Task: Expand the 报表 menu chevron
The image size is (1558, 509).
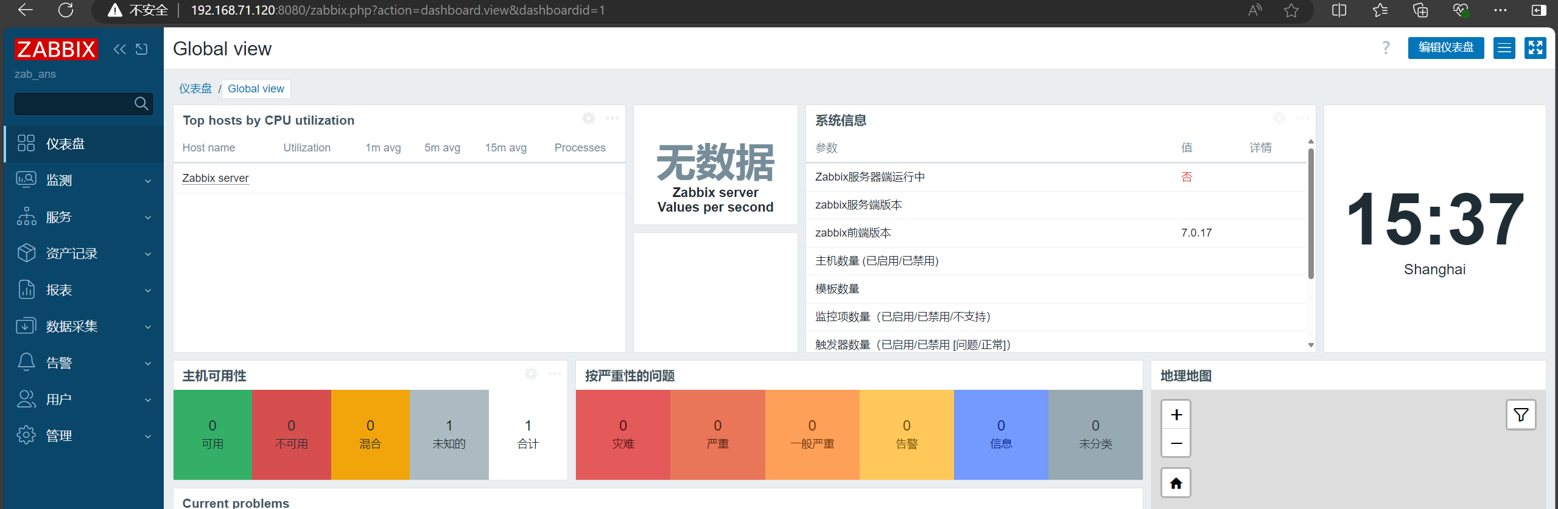Action: (x=148, y=291)
